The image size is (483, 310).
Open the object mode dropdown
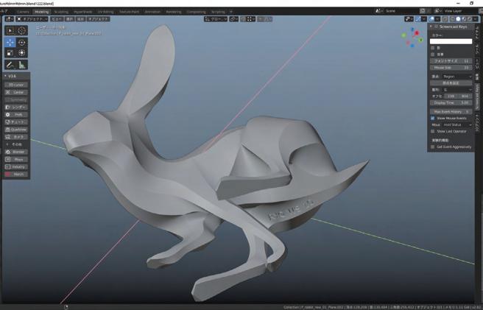coord(32,19)
